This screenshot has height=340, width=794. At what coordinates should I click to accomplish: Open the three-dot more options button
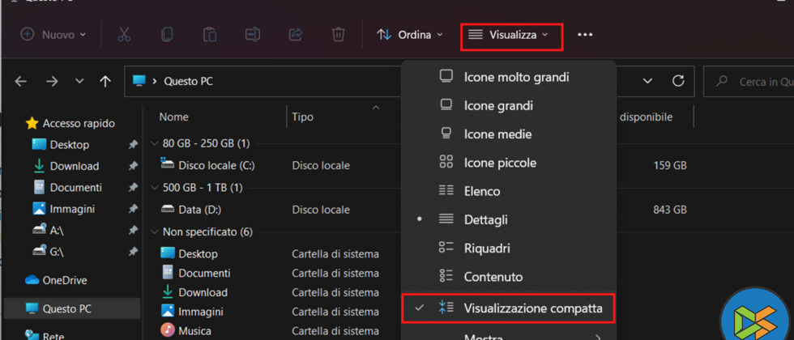coord(585,35)
